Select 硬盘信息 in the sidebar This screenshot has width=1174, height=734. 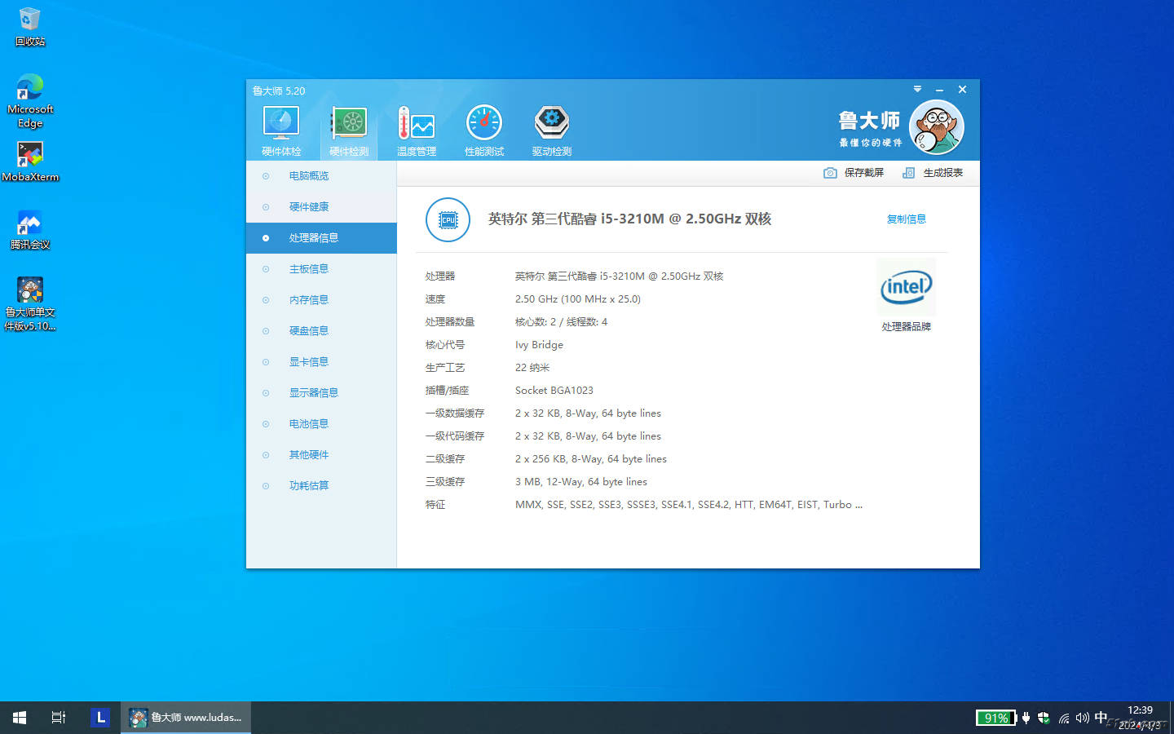(x=321, y=331)
